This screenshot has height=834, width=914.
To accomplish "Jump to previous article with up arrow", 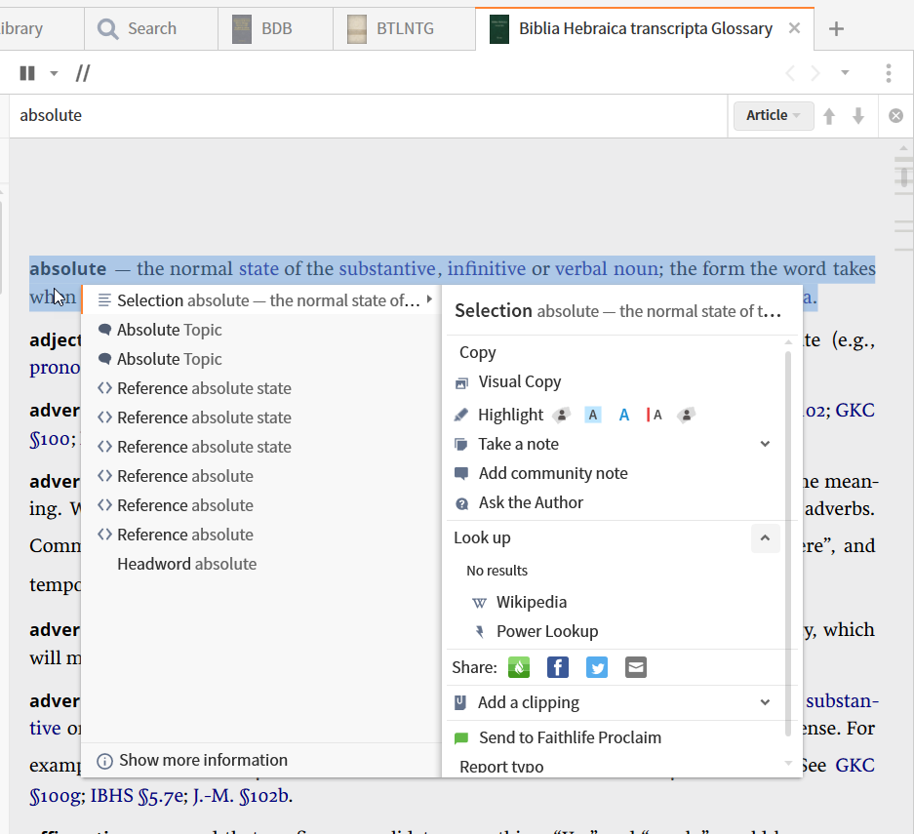I will 829,116.
